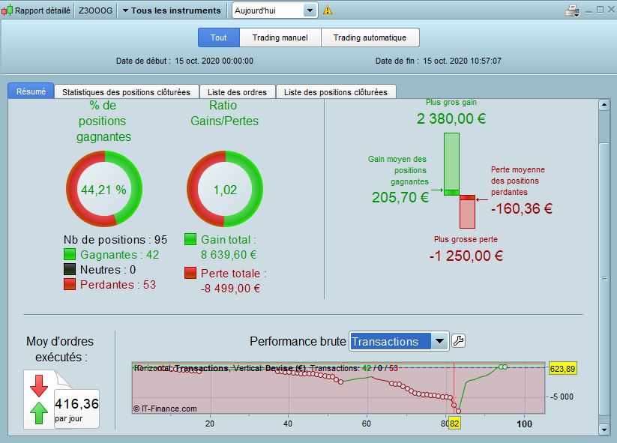Click the green Gain total legend square
This screenshot has height=443, width=617.
coord(190,239)
